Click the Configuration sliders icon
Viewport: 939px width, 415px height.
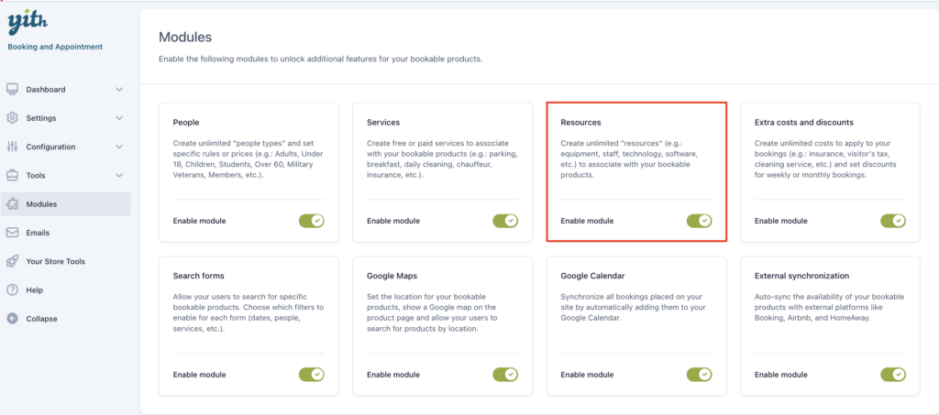point(12,147)
